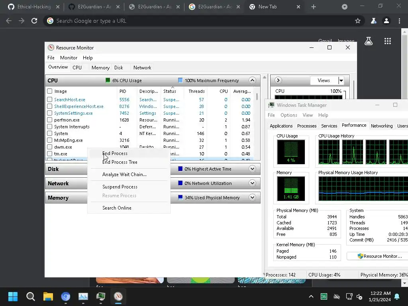Toggle the select-all Image checkbox
408x306 pixels.
[49, 91]
